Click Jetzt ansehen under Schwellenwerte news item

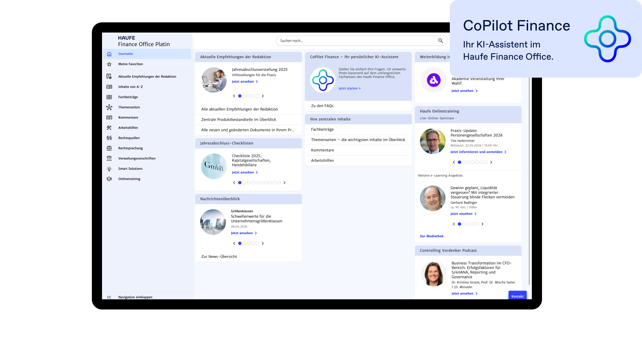[x=244, y=233]
